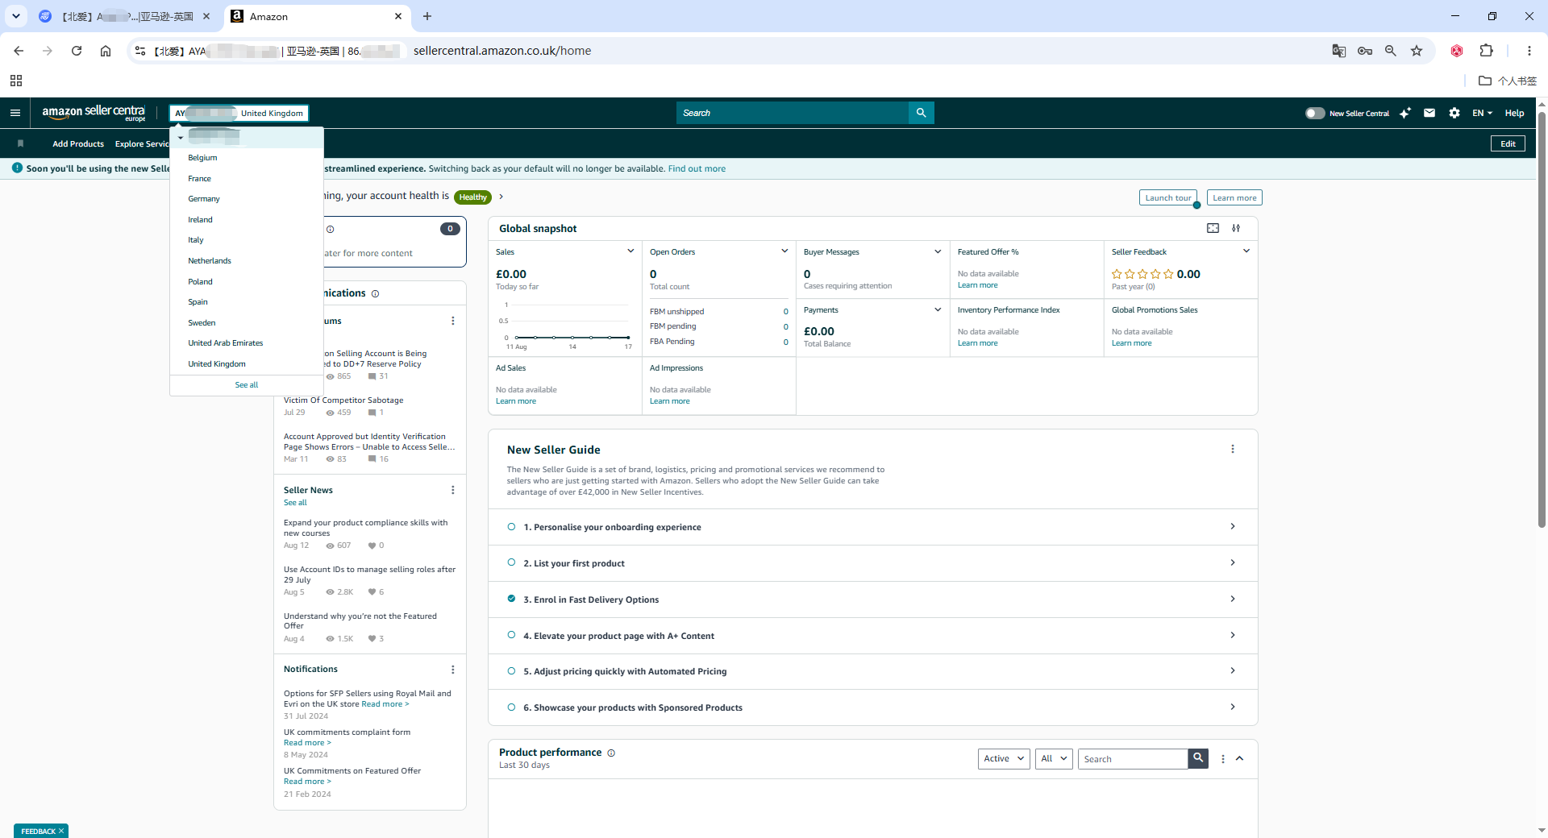Open the Find out more link
1548x838 pixels.
[697, 168]
